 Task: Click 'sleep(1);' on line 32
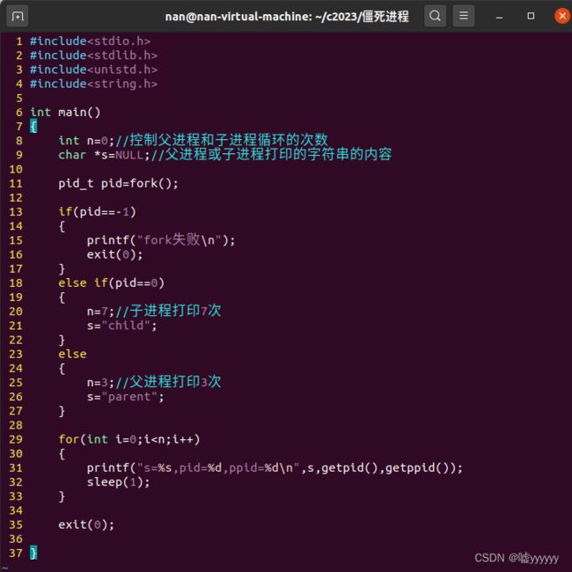click(119, 482)
